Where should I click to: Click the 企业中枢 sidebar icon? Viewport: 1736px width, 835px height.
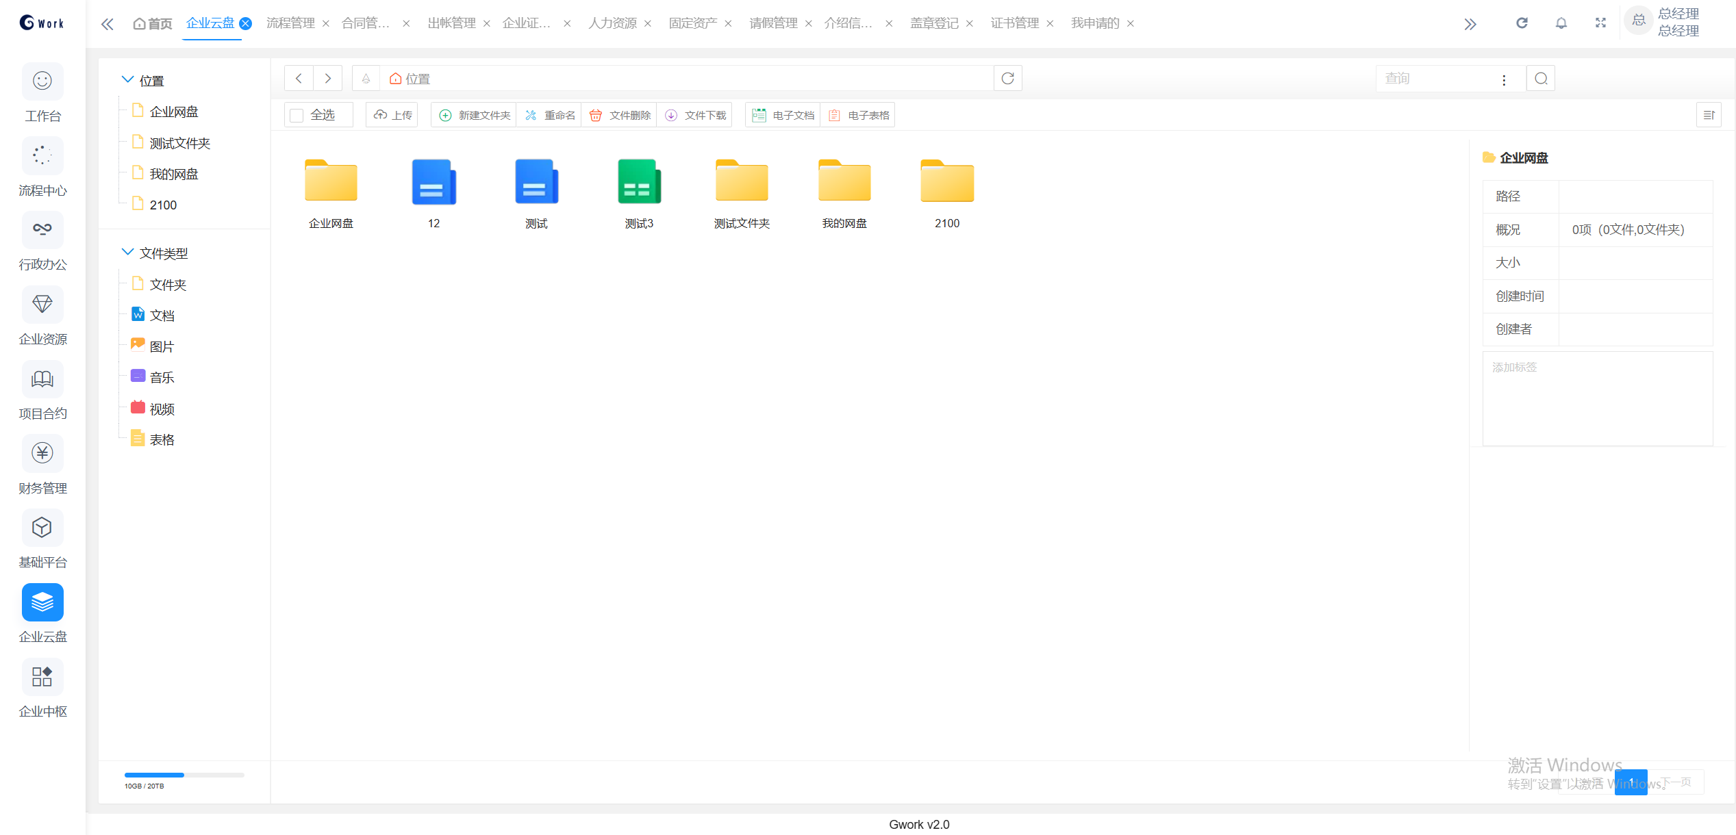42,677
